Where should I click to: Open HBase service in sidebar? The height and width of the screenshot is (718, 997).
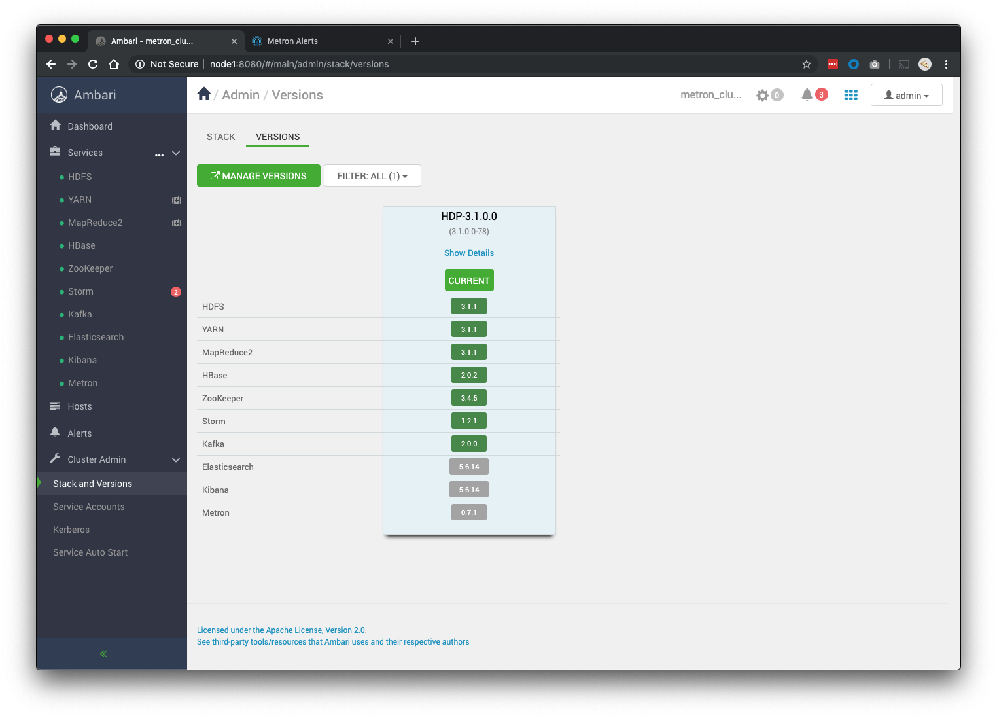click(82, 245)
